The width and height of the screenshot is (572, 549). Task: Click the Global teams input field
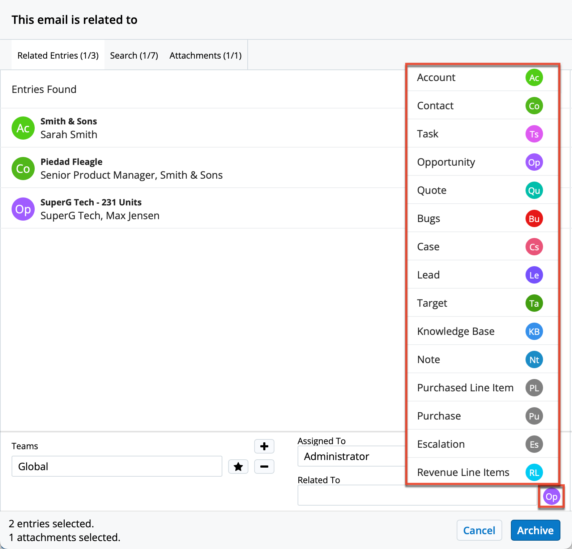point(117,466)
